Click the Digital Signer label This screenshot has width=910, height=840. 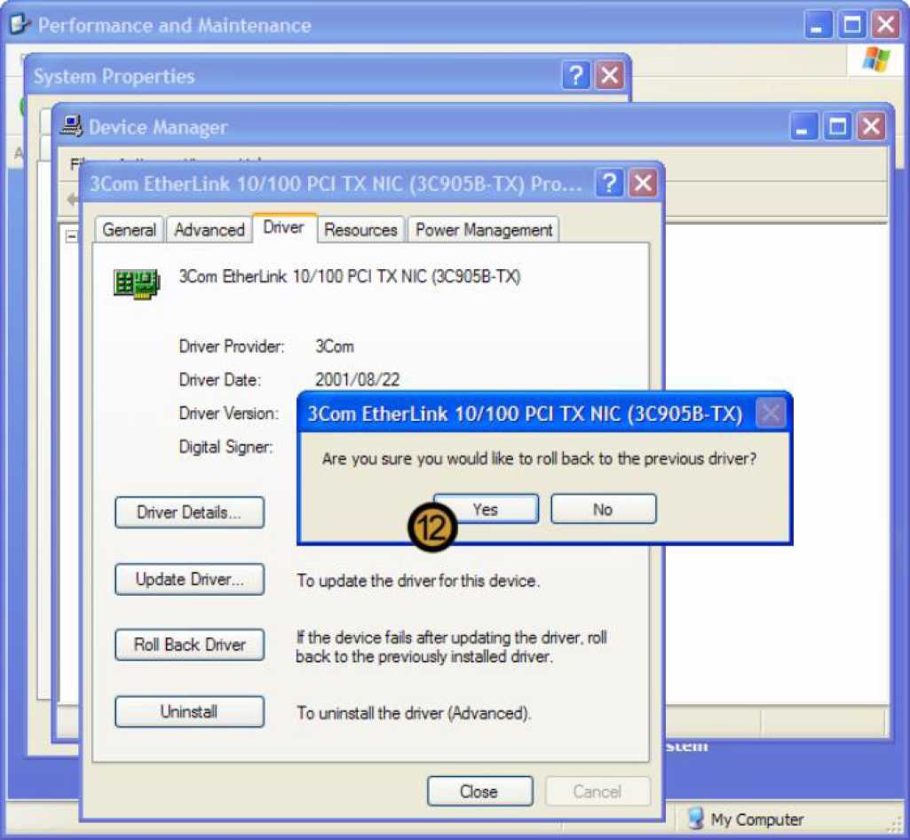(226, 447)
